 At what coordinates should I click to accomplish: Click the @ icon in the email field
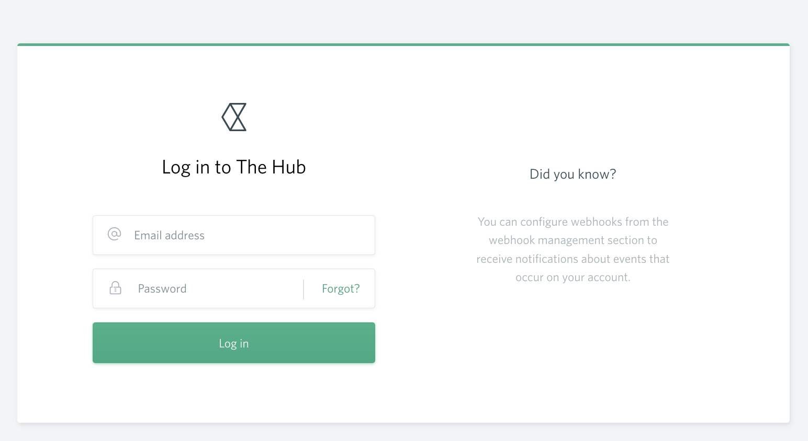pyautogui.click(x=114, y=234)
